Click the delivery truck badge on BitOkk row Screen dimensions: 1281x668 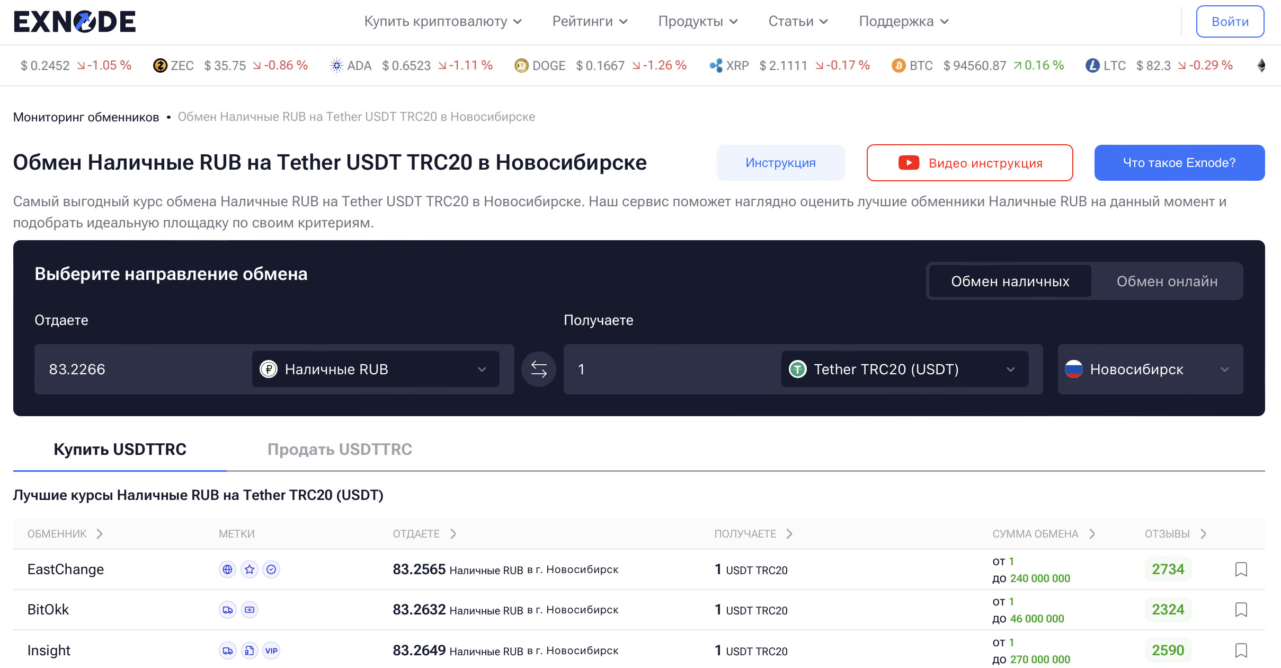(x=227, y=610)
